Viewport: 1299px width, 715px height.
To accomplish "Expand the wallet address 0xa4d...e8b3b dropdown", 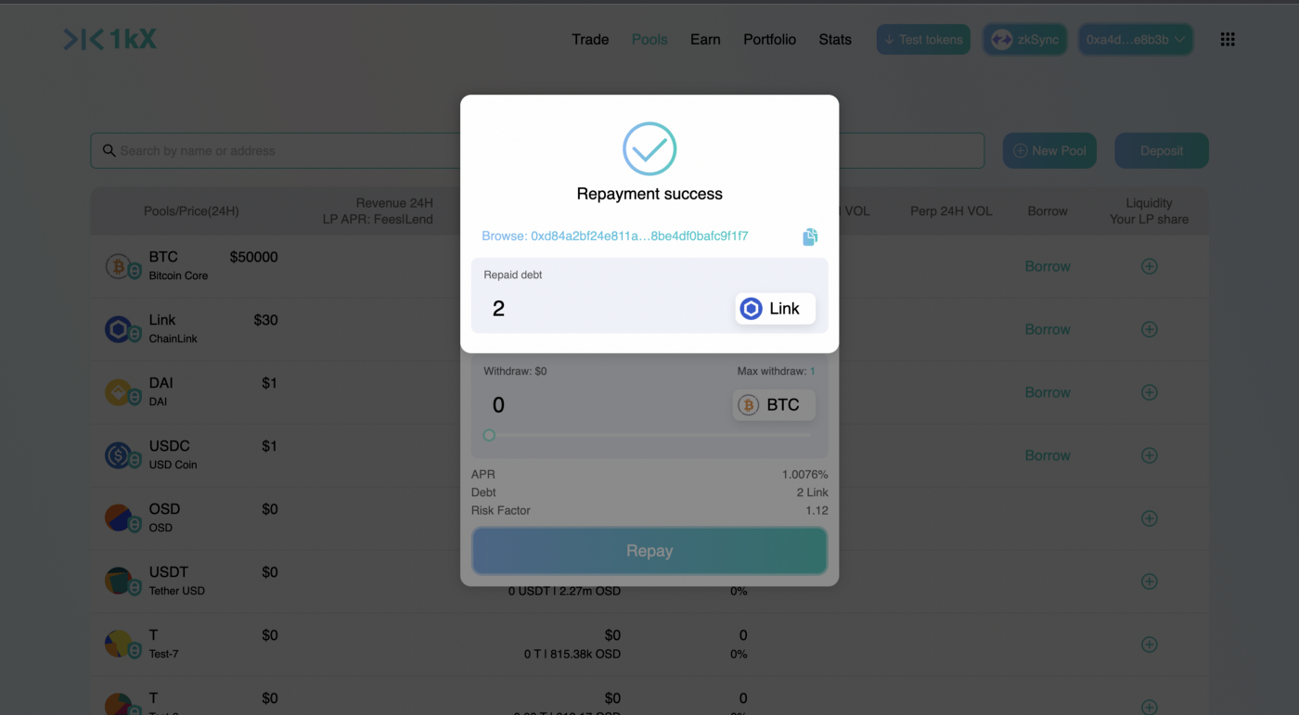I will pyautogui.click(x=1135, y=39).
